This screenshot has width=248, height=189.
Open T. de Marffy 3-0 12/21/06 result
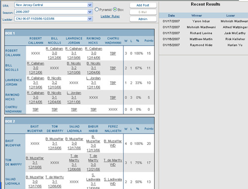click(x=93, y=163)
